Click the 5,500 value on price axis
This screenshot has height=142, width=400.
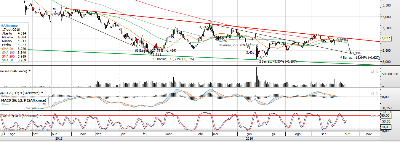(386, 6)
